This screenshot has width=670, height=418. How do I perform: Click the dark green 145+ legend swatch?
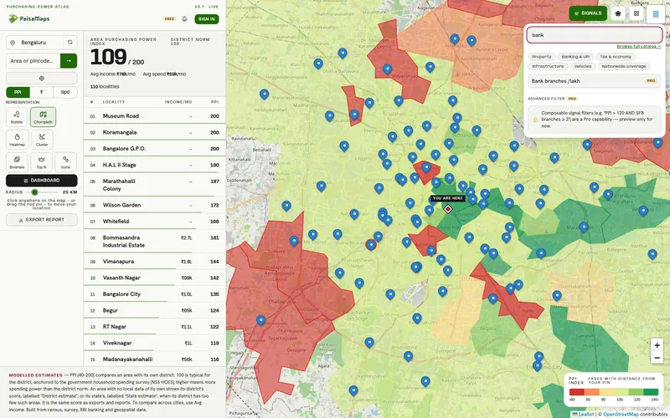(x=651, y=392)
